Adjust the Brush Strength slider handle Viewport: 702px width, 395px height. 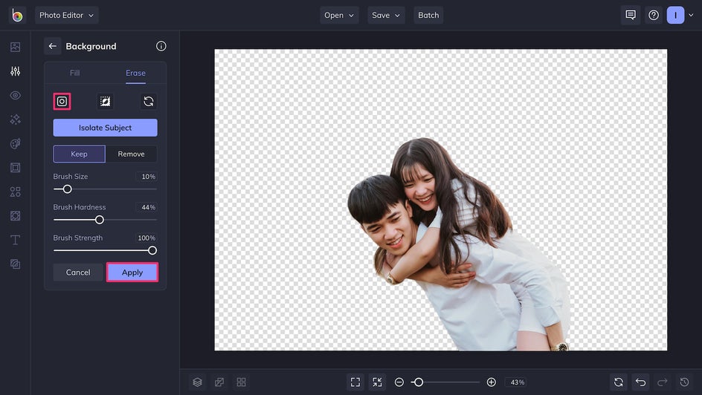[152, 250]
